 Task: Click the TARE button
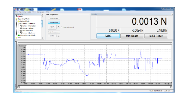point(108,36)
